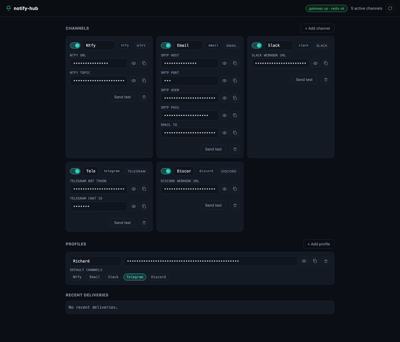This screenshot has width=400, height=342.
Task: Toggle Slack default channel chip
Action: point(113,277)
